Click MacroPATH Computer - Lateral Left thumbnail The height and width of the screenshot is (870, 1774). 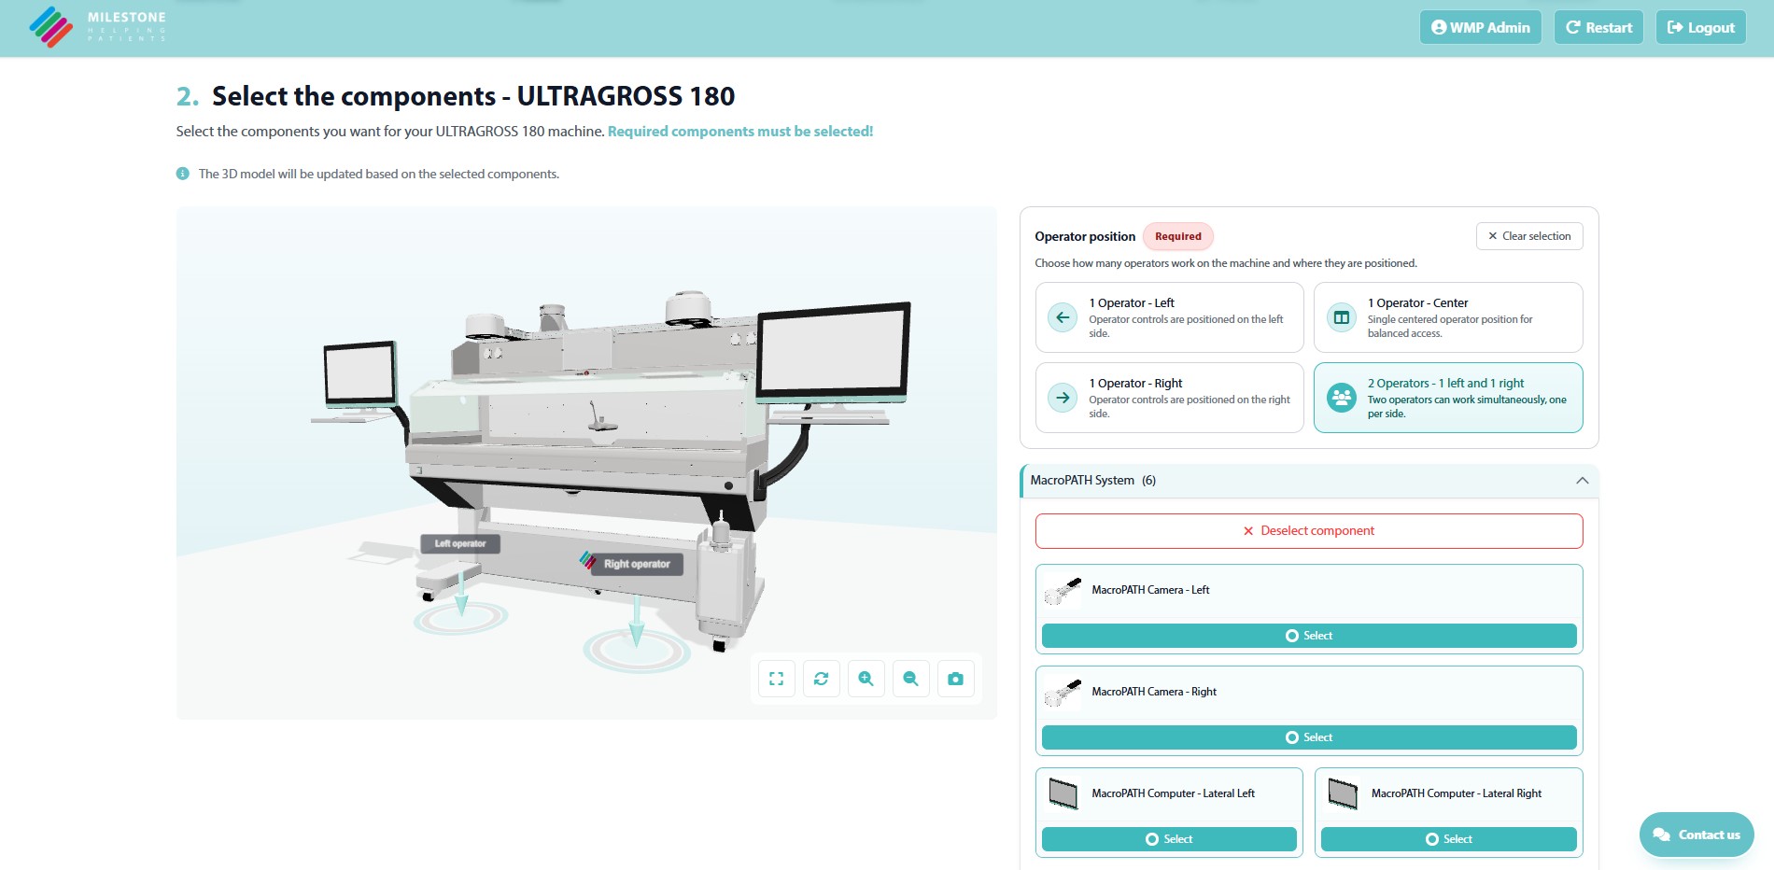[x=1063, y=794]
